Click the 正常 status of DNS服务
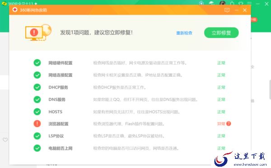This screenshot has width=271, height=168. (x=221, y=99)
